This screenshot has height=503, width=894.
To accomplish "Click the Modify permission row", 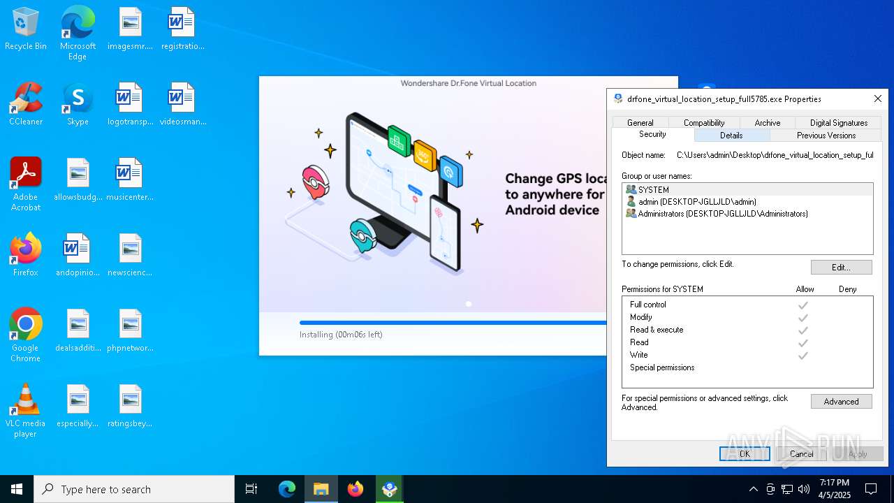I will pos(747,317).
